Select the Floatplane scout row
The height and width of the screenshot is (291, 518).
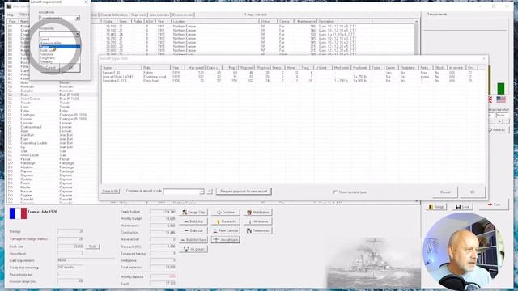pyautogui.click(x=294, y=77)
